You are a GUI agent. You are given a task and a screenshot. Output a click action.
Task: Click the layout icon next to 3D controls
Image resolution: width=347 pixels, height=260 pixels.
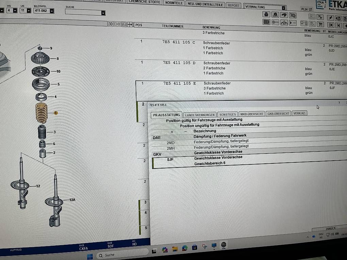pyautogui.click(x=124, y=25)
